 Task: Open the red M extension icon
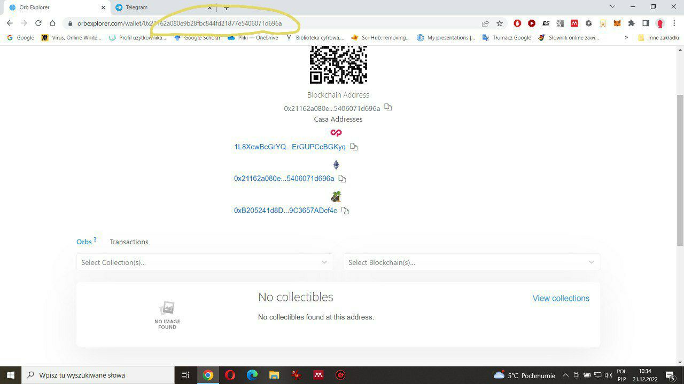574,23
